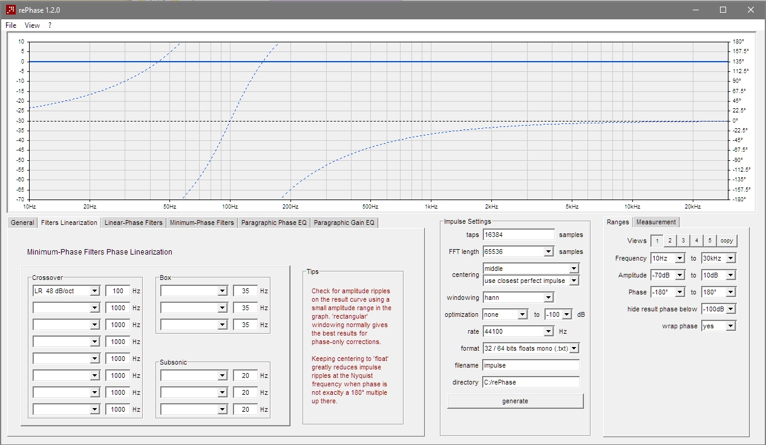Open the Phase -180° dropdown
The height and width of the screenshot is (445, 766).
pyautogui.click(x=668, y=292)
